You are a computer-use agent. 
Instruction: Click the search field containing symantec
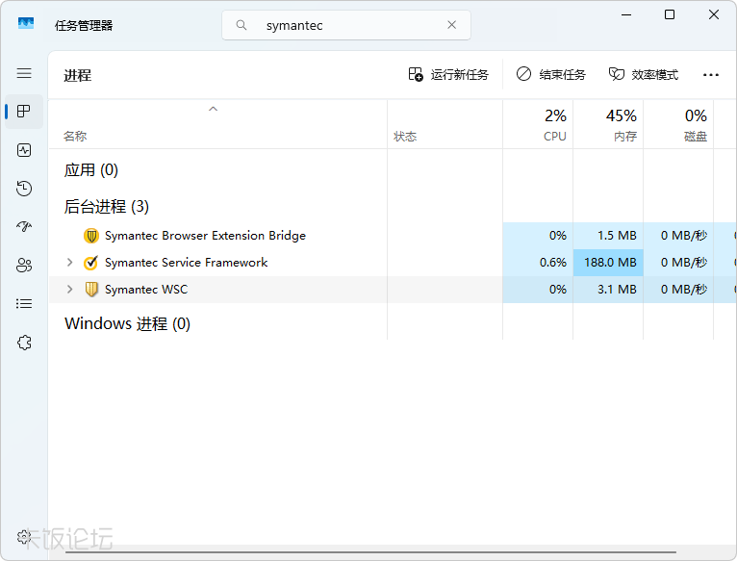coord(346,25)
